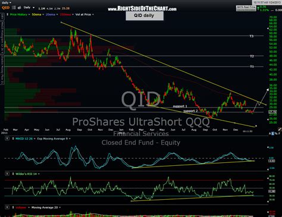Click the 25.28 last price value
This screenshot has height=217, width=282.
point(65,8)
